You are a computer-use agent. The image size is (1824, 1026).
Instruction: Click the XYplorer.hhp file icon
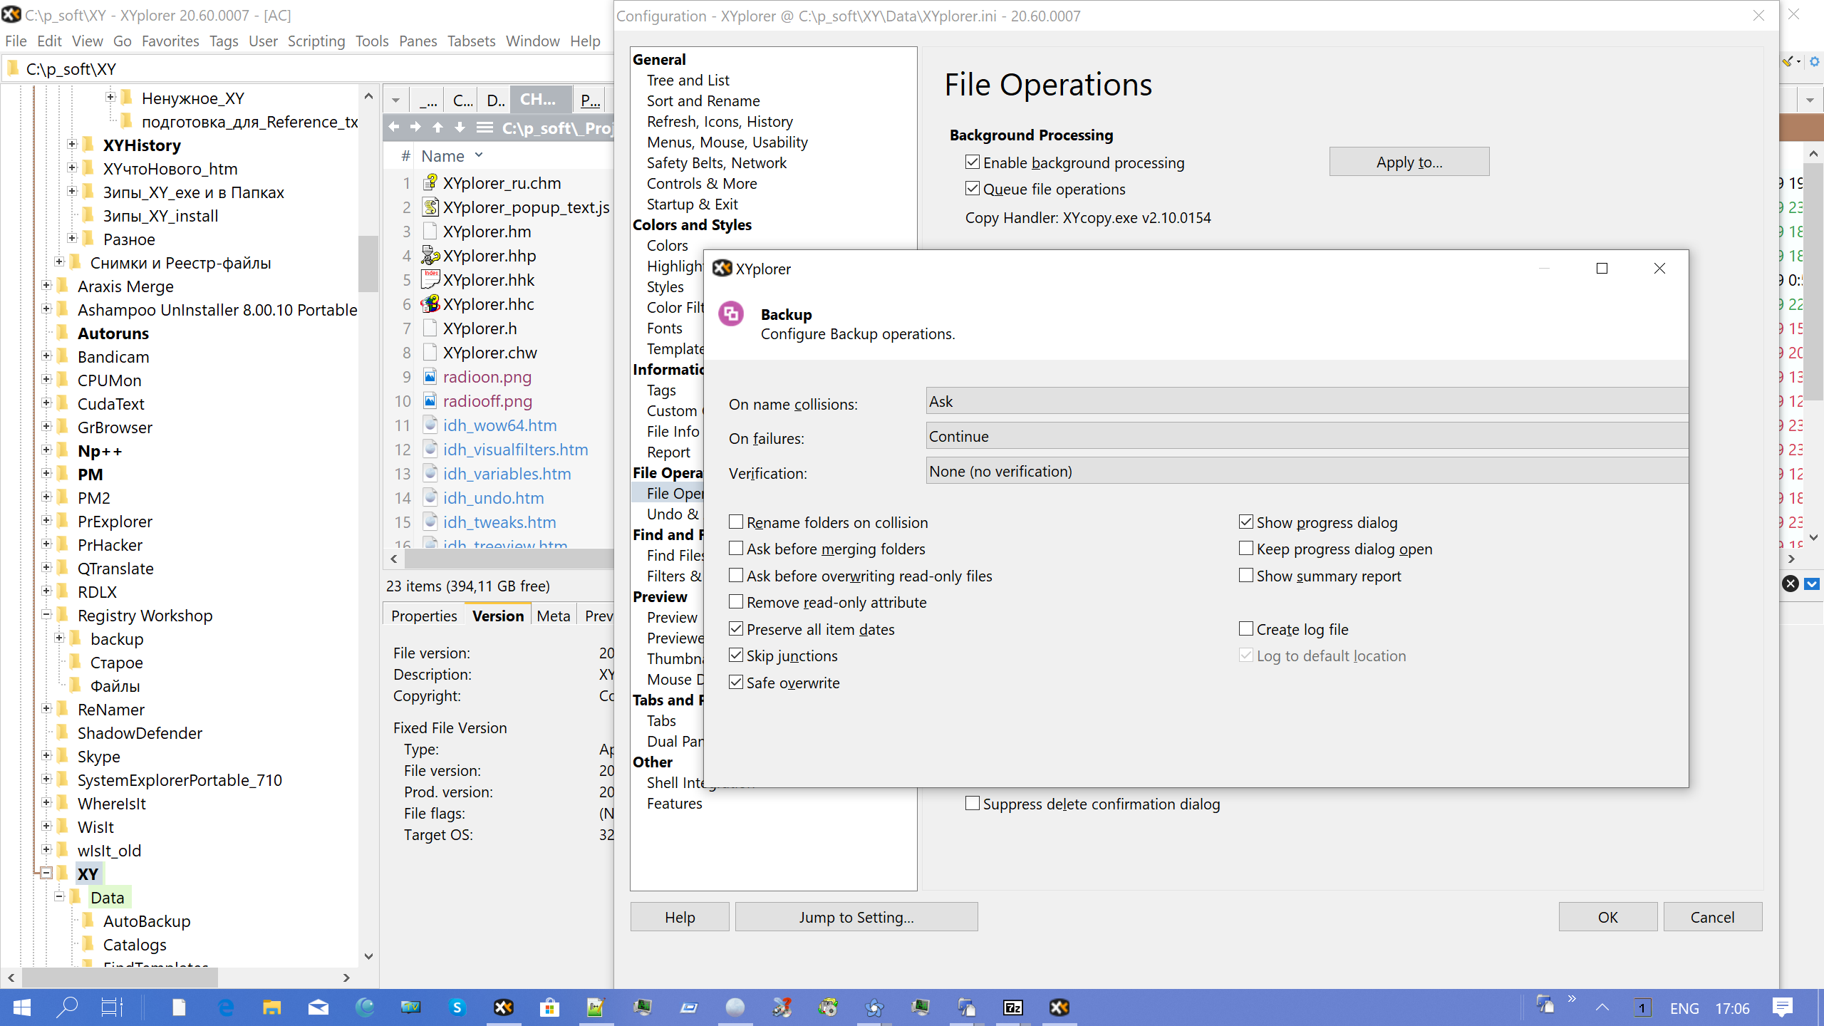click(430, 256)
